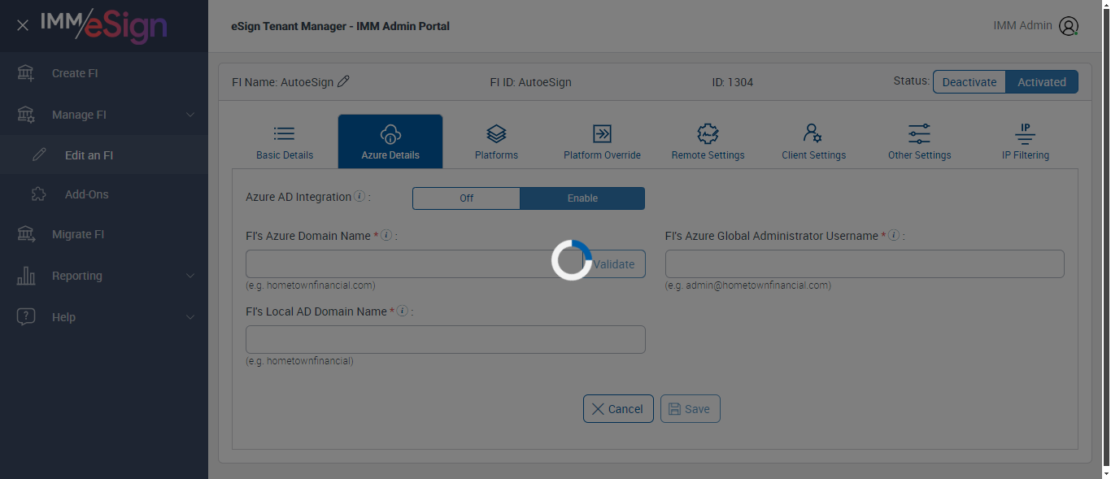
Task: Open the Basic Details tab
Action: [x=285, y=142]
